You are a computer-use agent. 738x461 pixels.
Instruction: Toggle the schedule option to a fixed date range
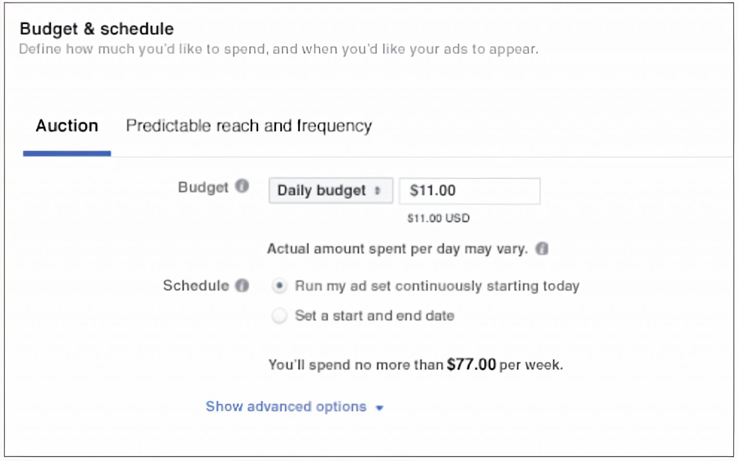coord(279,316)
